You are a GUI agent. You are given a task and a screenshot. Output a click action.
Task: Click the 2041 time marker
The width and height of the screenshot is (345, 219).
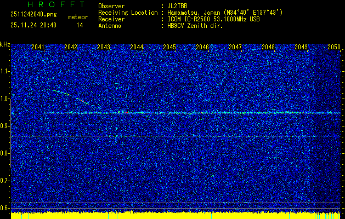(x=38, y=48)
